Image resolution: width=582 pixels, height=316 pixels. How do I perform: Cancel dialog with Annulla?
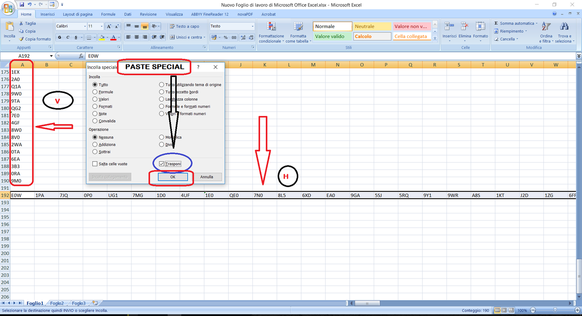click(206, 177)
